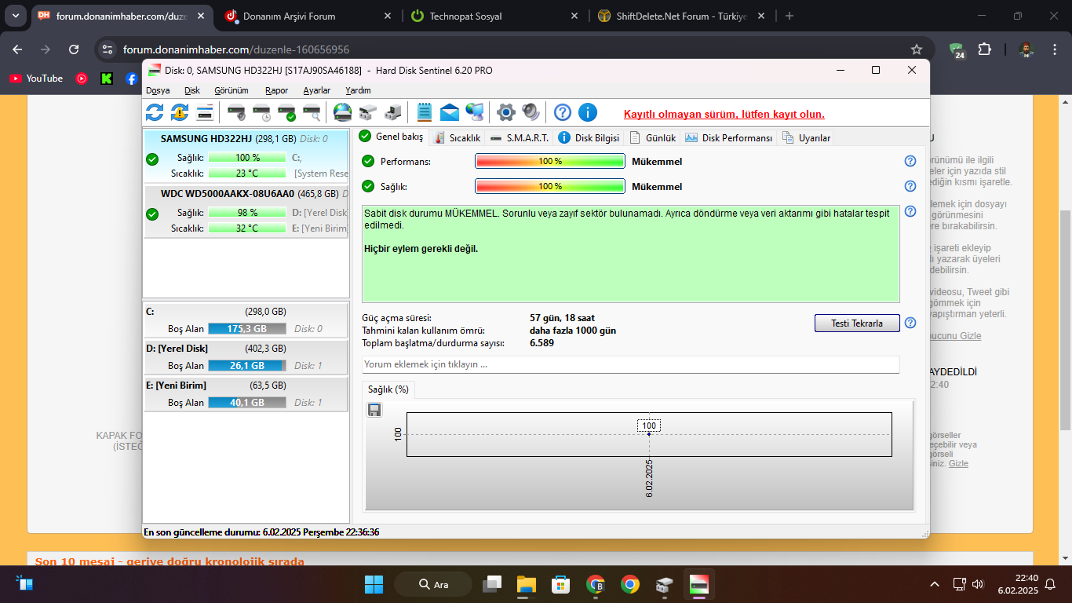Switch to the Sıcaklık tab
Screen dimensions: 1072x603
pyautogui.click(x=457, y=137)
